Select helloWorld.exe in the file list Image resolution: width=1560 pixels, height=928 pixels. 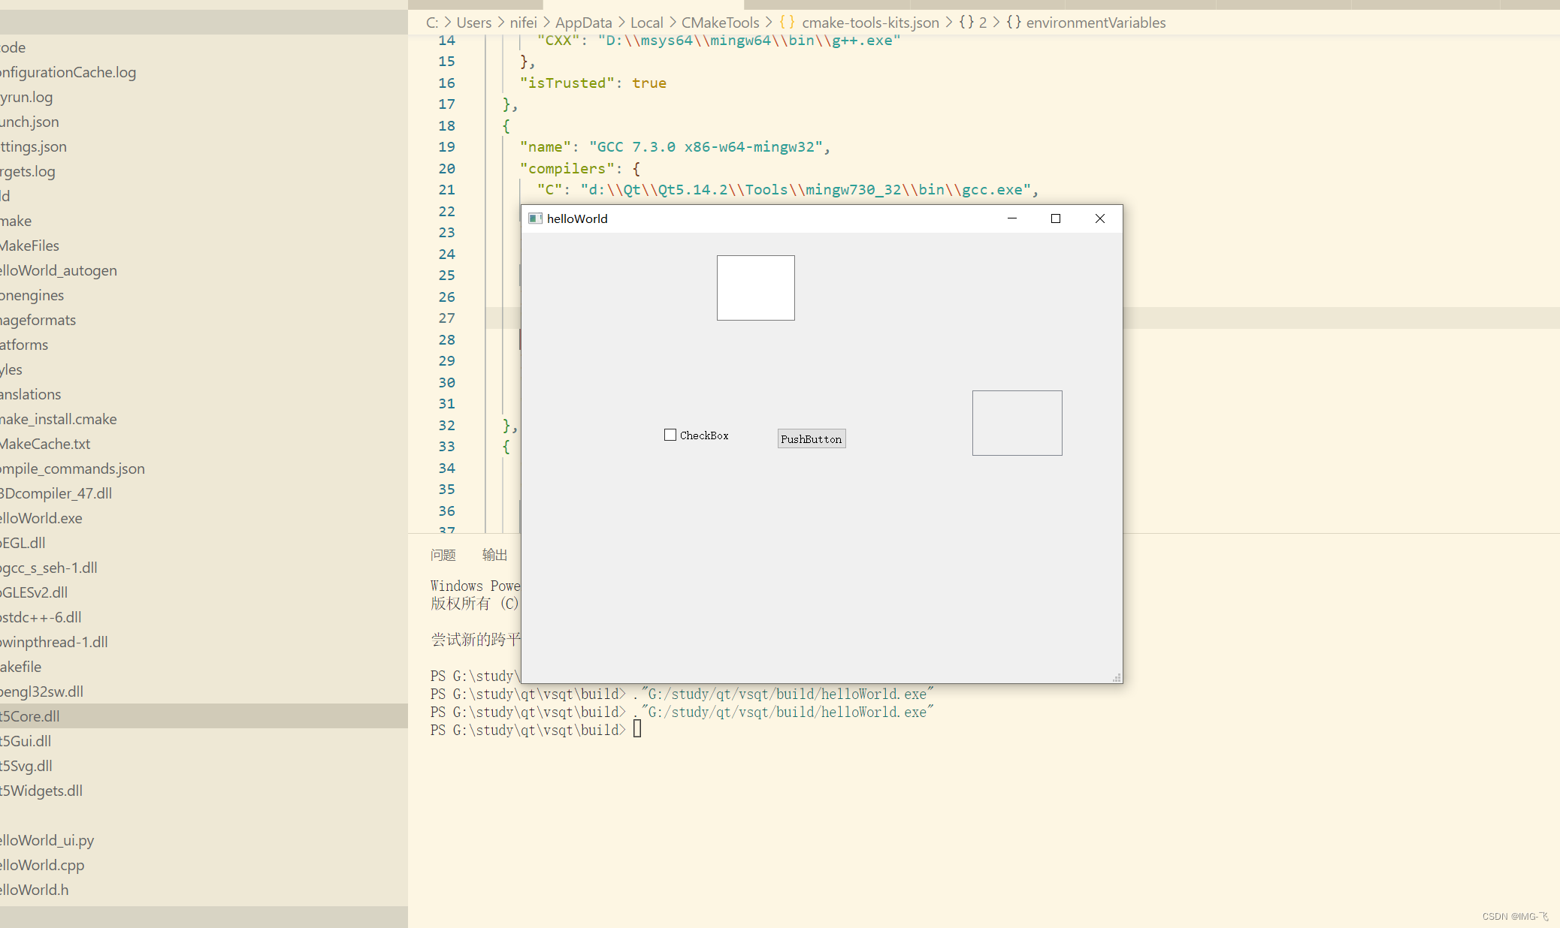tap(204, 518)
